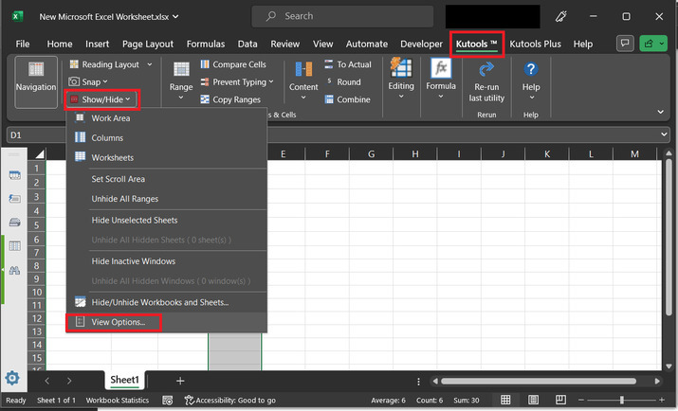This screenshot has width=678, height=411.
Task: Add a new sheet with plus icon
Action: (180, 381)
